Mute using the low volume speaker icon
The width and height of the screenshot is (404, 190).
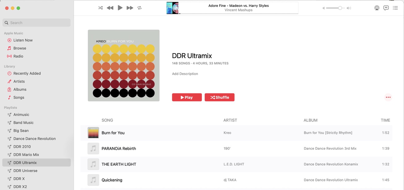coord(324,8)
